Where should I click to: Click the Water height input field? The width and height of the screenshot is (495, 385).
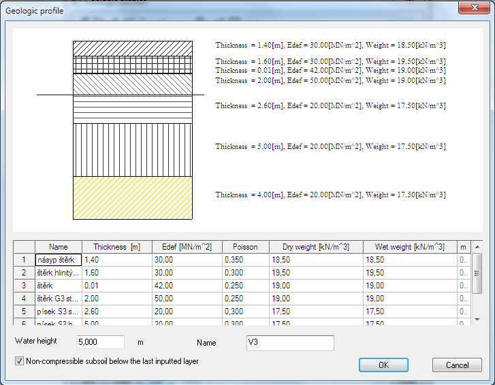100,342
